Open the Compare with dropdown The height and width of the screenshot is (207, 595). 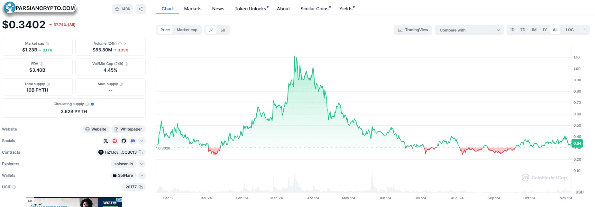pos(469,30)
